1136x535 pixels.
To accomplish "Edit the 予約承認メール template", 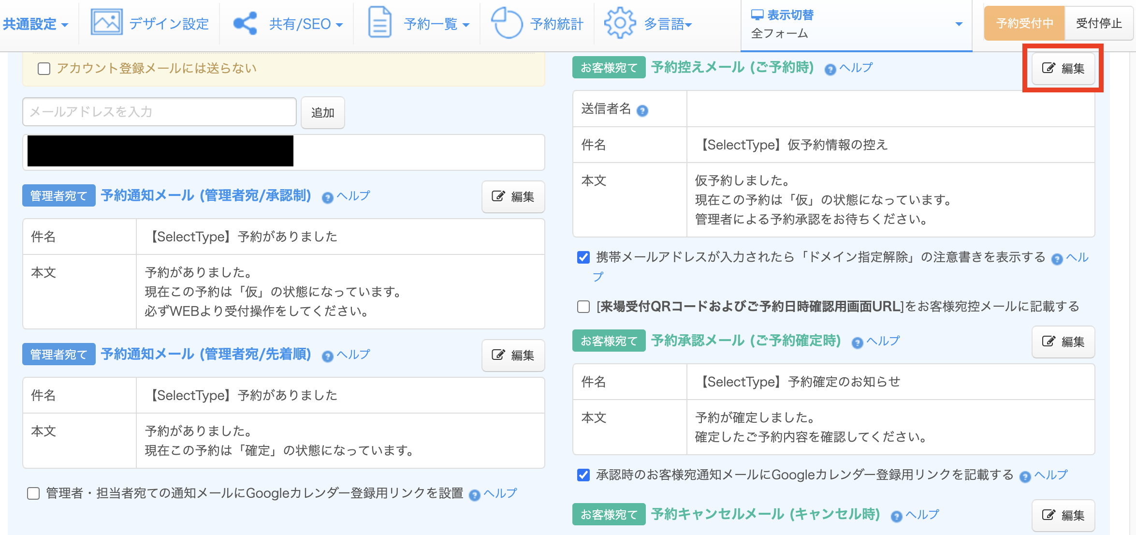I will pos(1063,342).
